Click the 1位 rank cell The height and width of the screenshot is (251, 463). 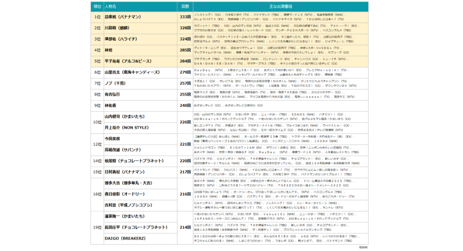tap(97, 17)
